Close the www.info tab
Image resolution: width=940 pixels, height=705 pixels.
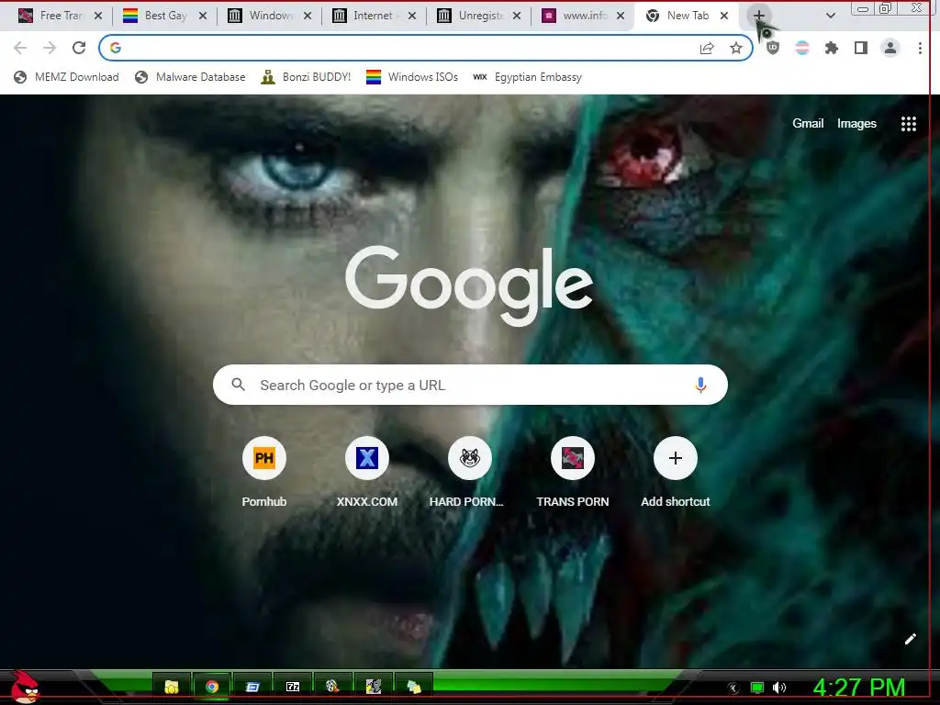click(x=621, y=16)
